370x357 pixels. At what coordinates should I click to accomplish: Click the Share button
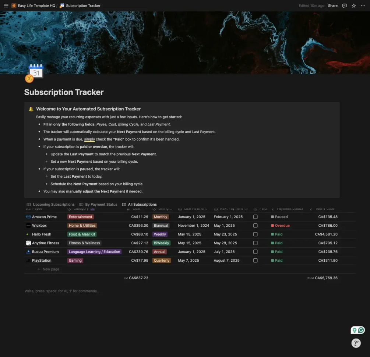click(x=332, y=6)
